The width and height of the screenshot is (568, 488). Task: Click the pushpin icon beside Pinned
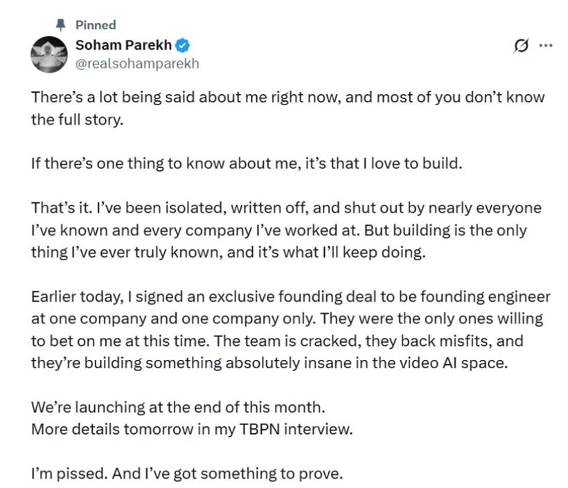[60, 25]
